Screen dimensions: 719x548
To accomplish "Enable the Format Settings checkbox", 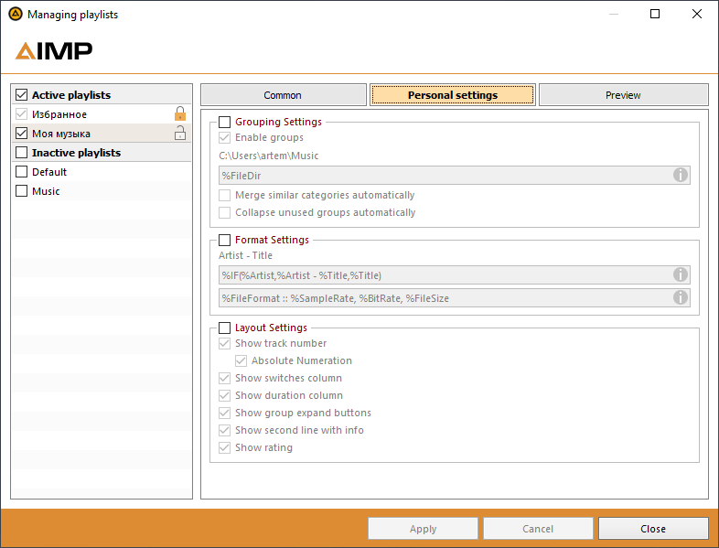I will pos(225,240).
